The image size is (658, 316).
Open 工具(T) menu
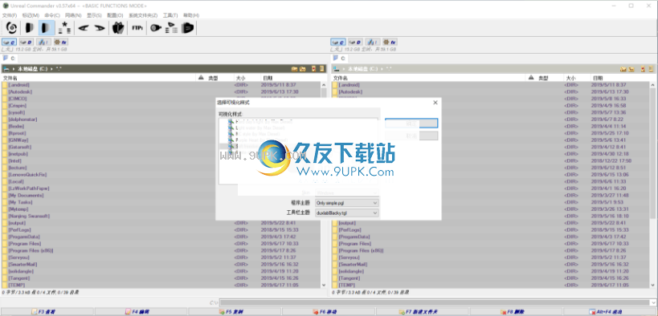pyautogui.click(x=170, y=15)
